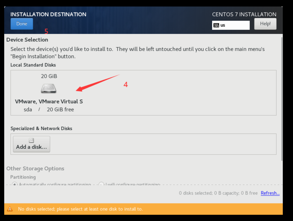Click the Specialized & Network Disks heading

[x=41, y=128]
